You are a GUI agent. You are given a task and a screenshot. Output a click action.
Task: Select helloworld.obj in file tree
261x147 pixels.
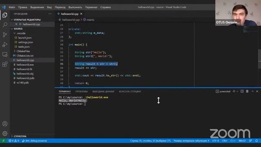pyautogui.click(x=25, y=73)
